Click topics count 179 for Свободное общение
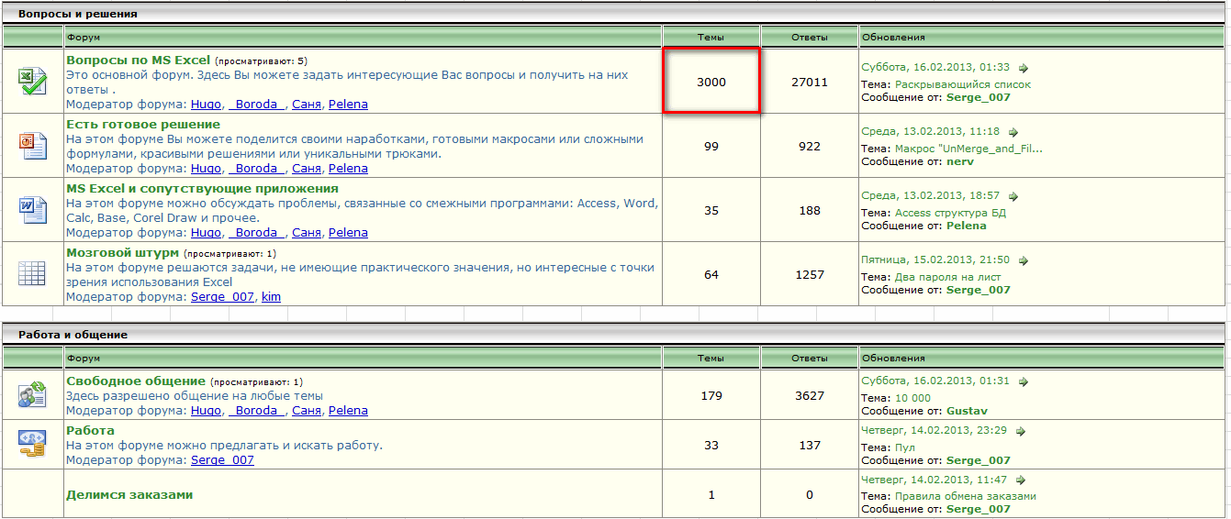1231x519 pixels. pyautogui.click(x=711, y=396)
